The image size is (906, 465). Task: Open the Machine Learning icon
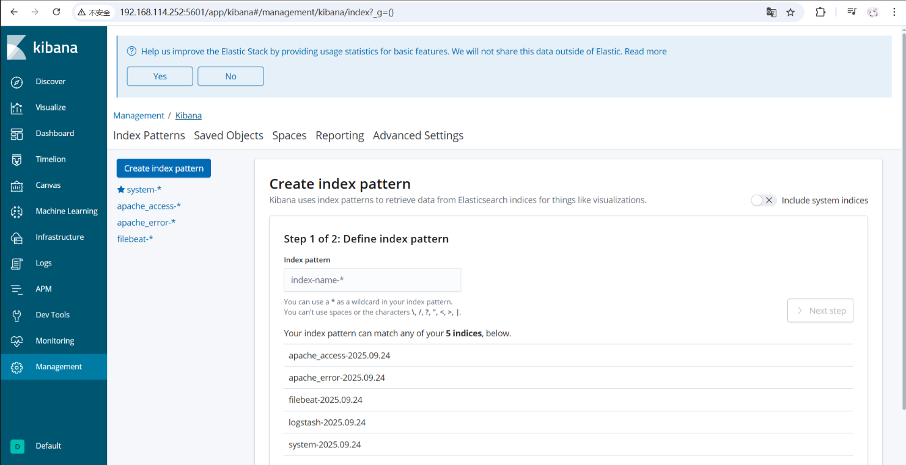pos(17,211)
